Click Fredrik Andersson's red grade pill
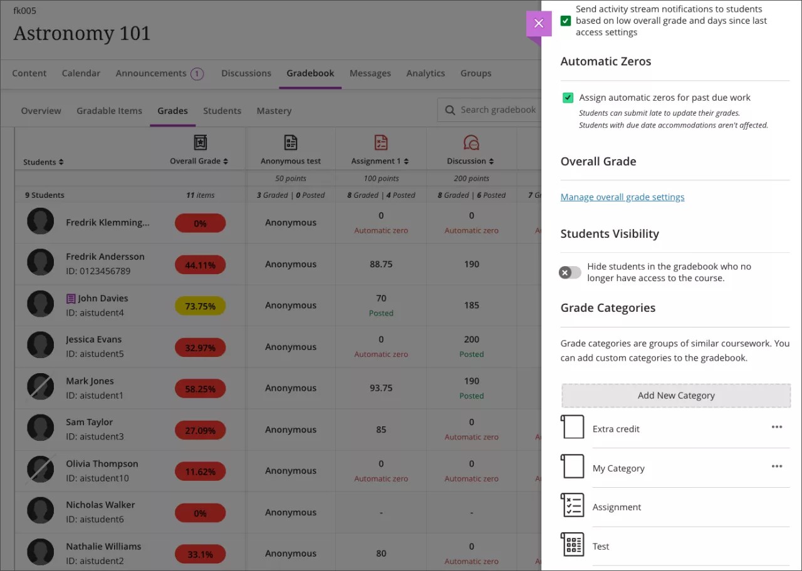The height and width of the screenshot is (571, 802). [200, 264]
